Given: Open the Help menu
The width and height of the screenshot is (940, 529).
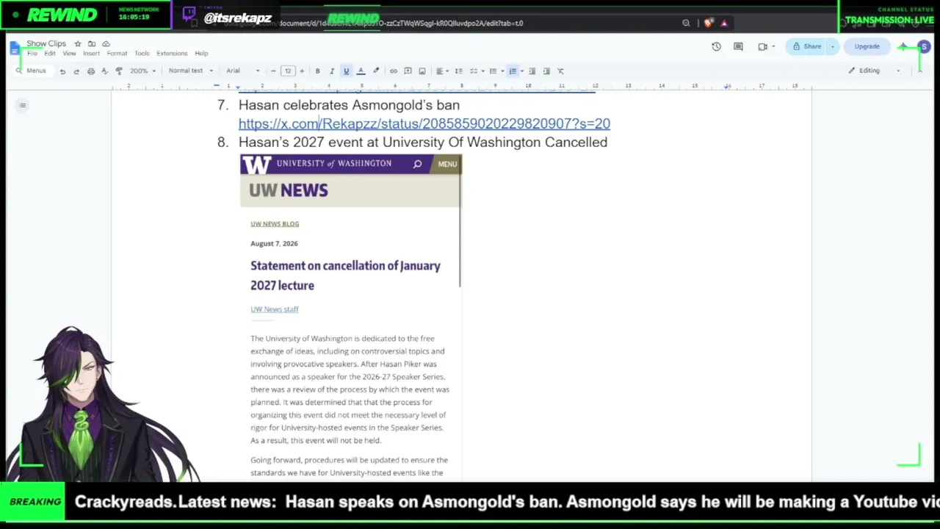Looking at the screenshot, I should pos(201,54).
